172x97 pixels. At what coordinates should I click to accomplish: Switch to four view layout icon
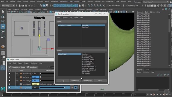(x=3, y=58)
